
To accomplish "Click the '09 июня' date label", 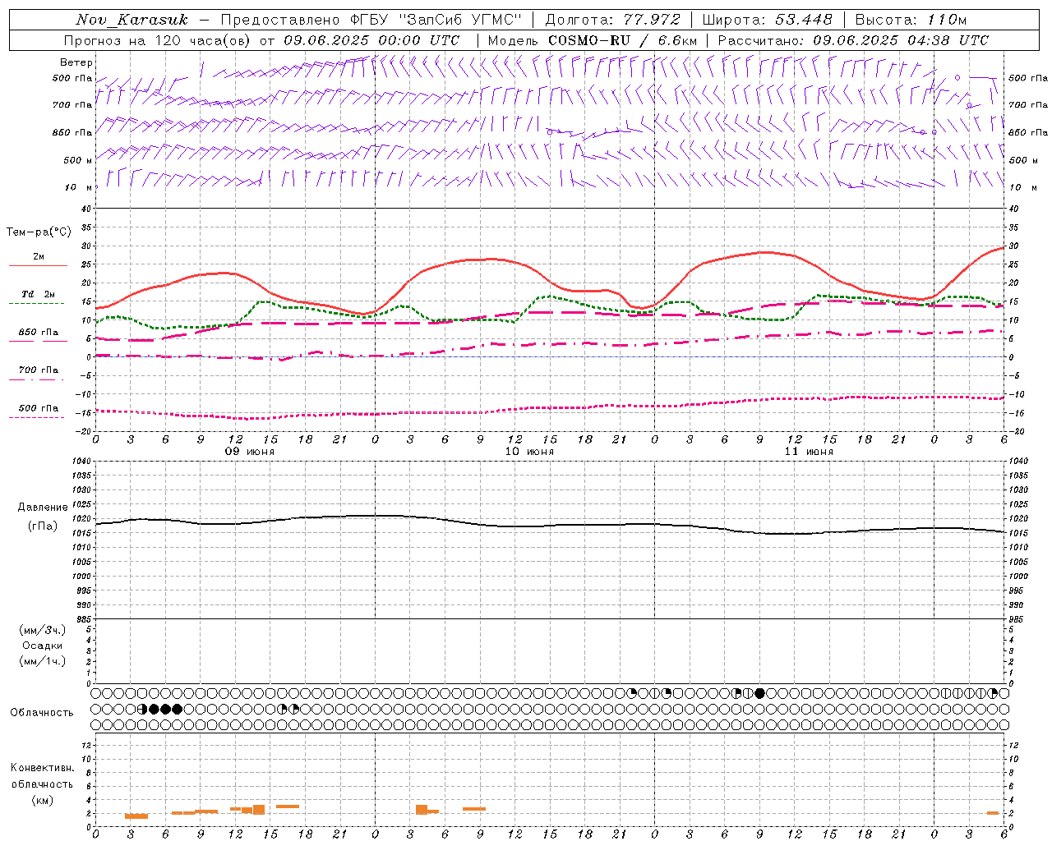I will click(250, 452).
